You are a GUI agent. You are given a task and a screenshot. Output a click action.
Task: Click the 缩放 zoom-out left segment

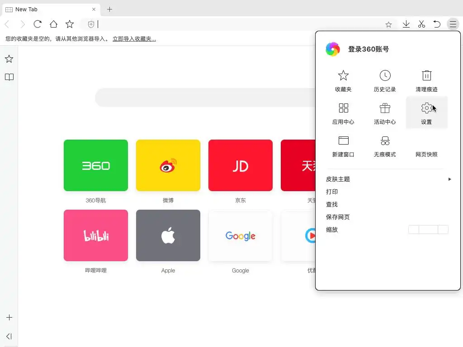[414, 230]
